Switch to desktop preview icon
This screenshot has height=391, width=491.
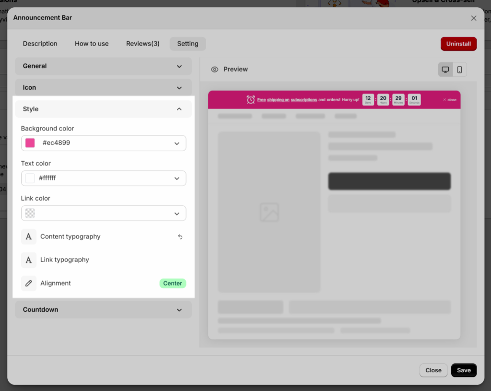click(x=445, y=70)
